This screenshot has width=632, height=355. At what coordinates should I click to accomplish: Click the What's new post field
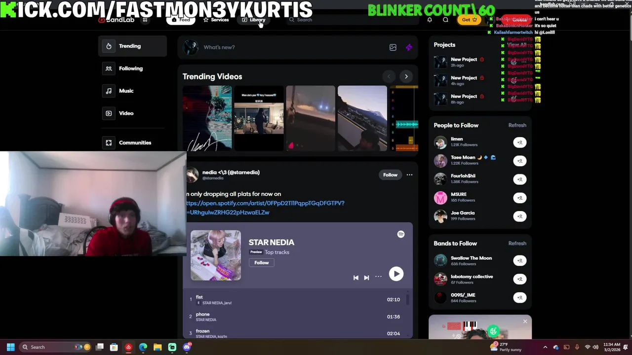point(291,47)
